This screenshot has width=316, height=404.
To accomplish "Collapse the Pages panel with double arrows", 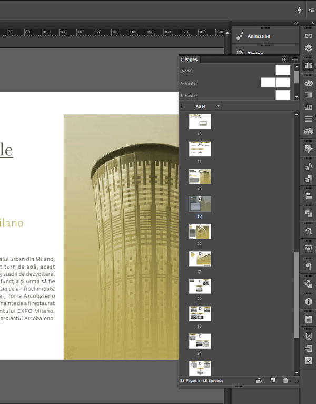I will pyautogui.click(x=284, y=60).
